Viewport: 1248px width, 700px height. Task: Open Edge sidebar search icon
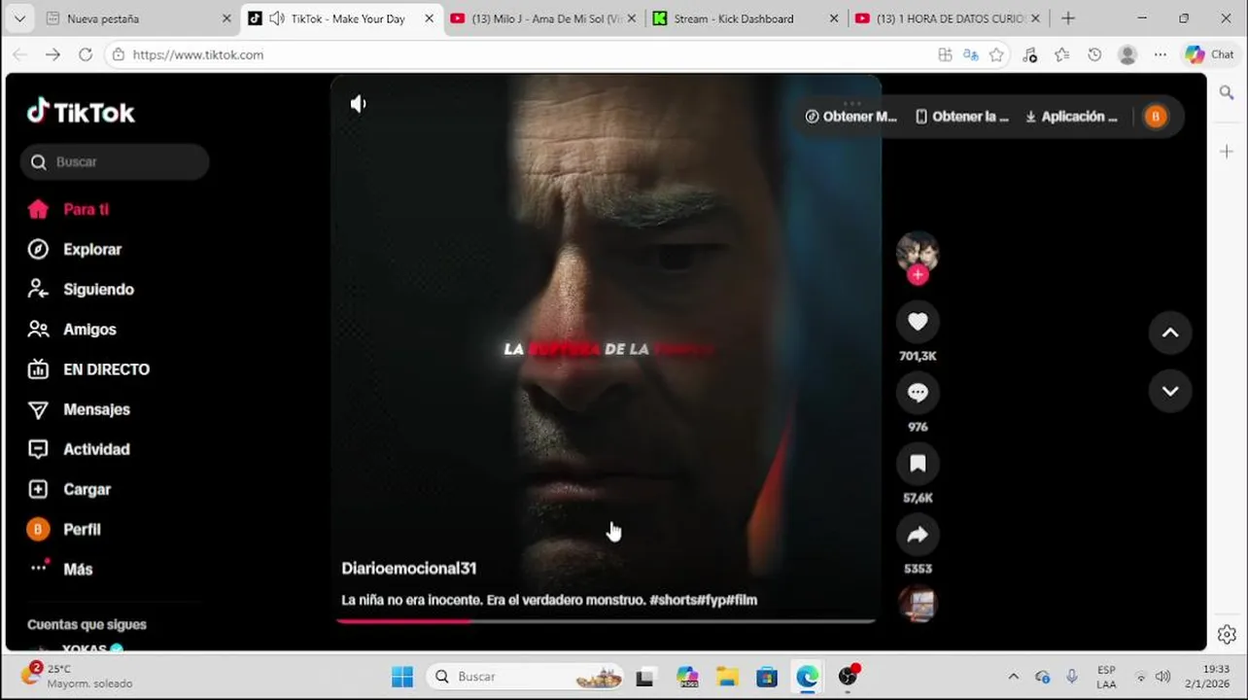click(1227, 92)
